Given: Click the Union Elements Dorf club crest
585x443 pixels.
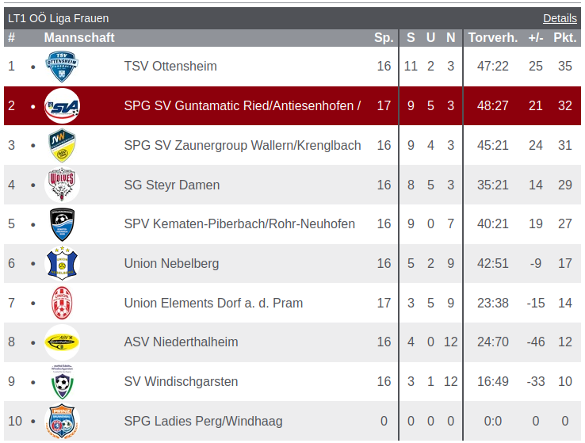Looking at the screenshot, I should [62, 303].
